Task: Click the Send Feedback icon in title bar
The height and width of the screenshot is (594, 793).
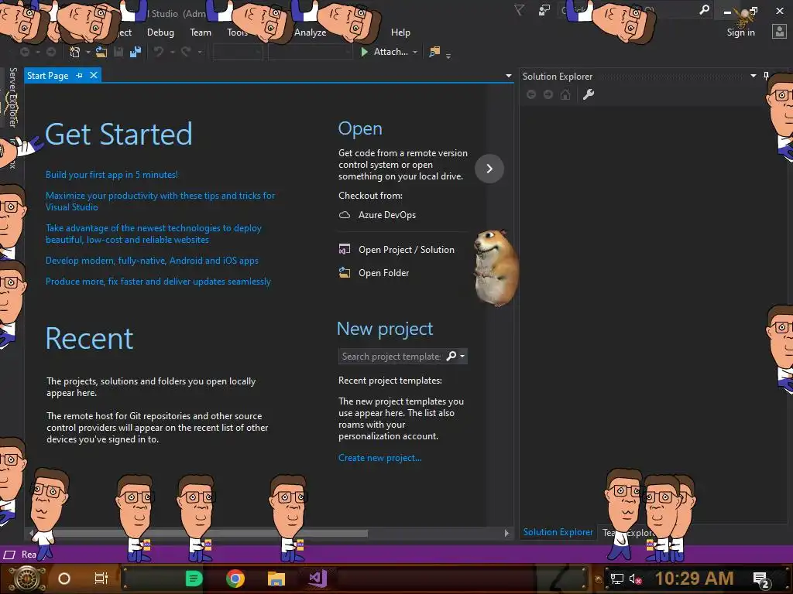Action: coord(544,10)
